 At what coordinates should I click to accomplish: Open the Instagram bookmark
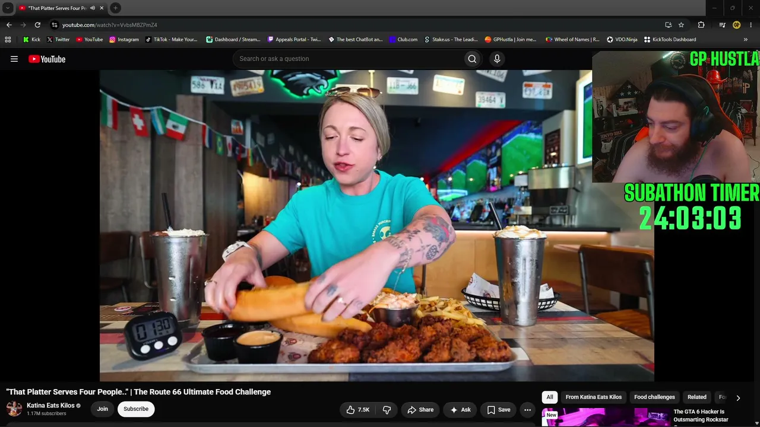pos(123,40)
